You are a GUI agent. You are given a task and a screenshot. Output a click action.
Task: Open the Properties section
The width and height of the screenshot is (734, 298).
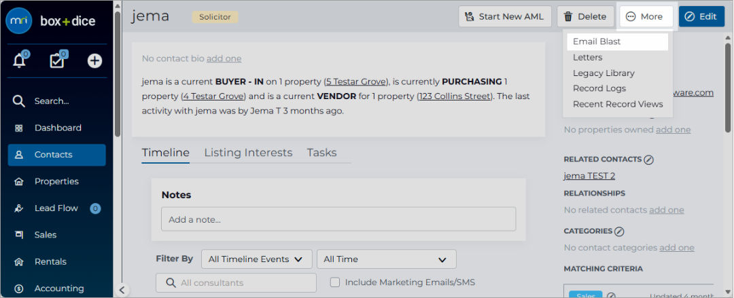[56, 181]
